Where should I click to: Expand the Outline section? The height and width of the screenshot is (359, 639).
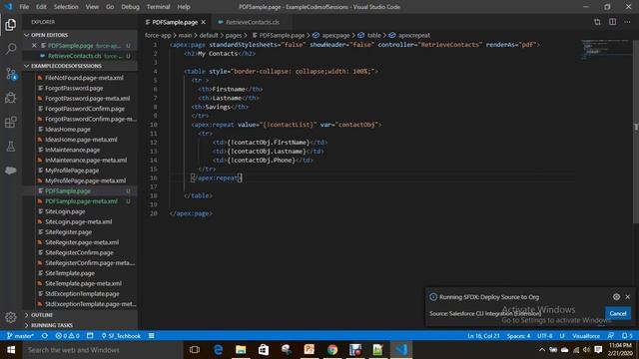click(x=42, y=315)
